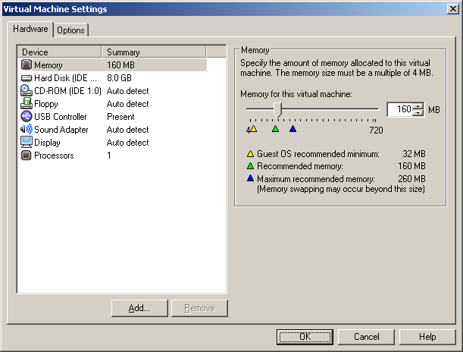
Task: Click the Present summary for USB Controller
Action: [120, 117]
